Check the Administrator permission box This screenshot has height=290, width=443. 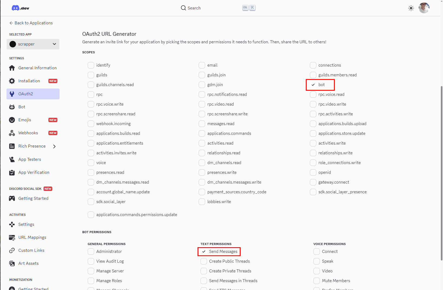[x=91, y=252]
